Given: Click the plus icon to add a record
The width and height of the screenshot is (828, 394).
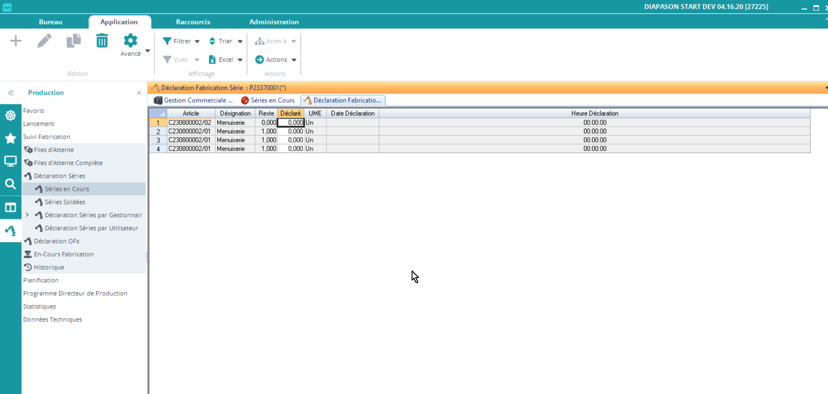Looking at the screenshot, I should [x=16, y=41].
